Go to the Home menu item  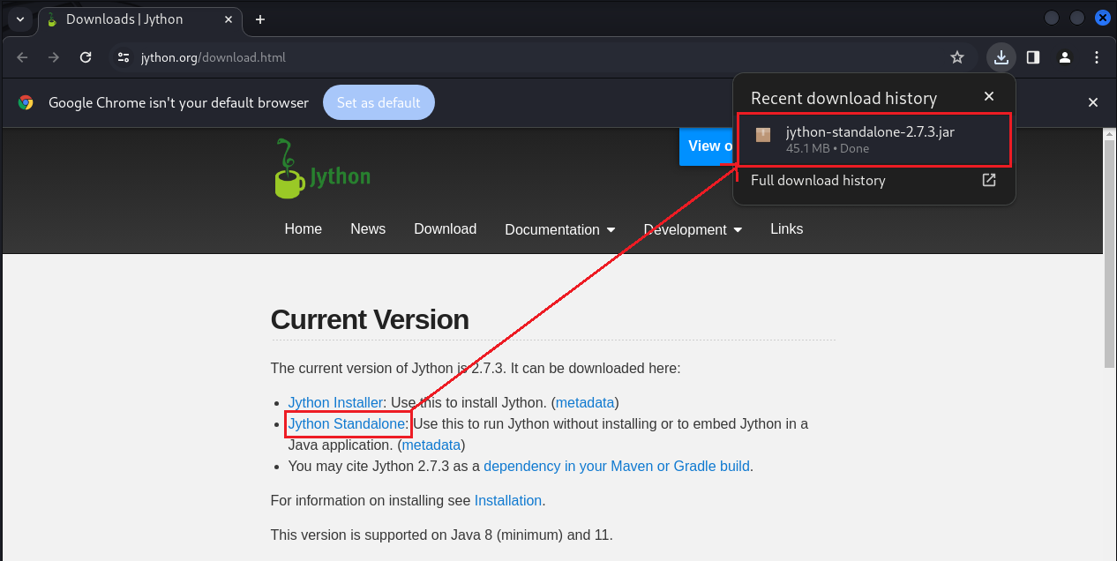click(x=303, y=228)
